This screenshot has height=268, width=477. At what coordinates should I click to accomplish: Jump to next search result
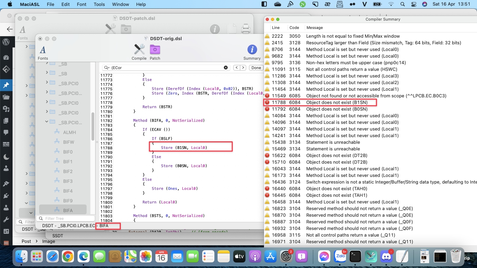[243, 68]
